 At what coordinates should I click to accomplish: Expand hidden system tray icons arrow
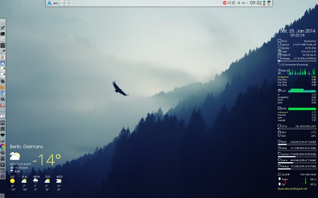coord(247,3)
